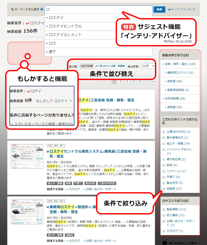
Task: Filter by 産業用送風機 (4)
Action: click(x=180, y=90)
